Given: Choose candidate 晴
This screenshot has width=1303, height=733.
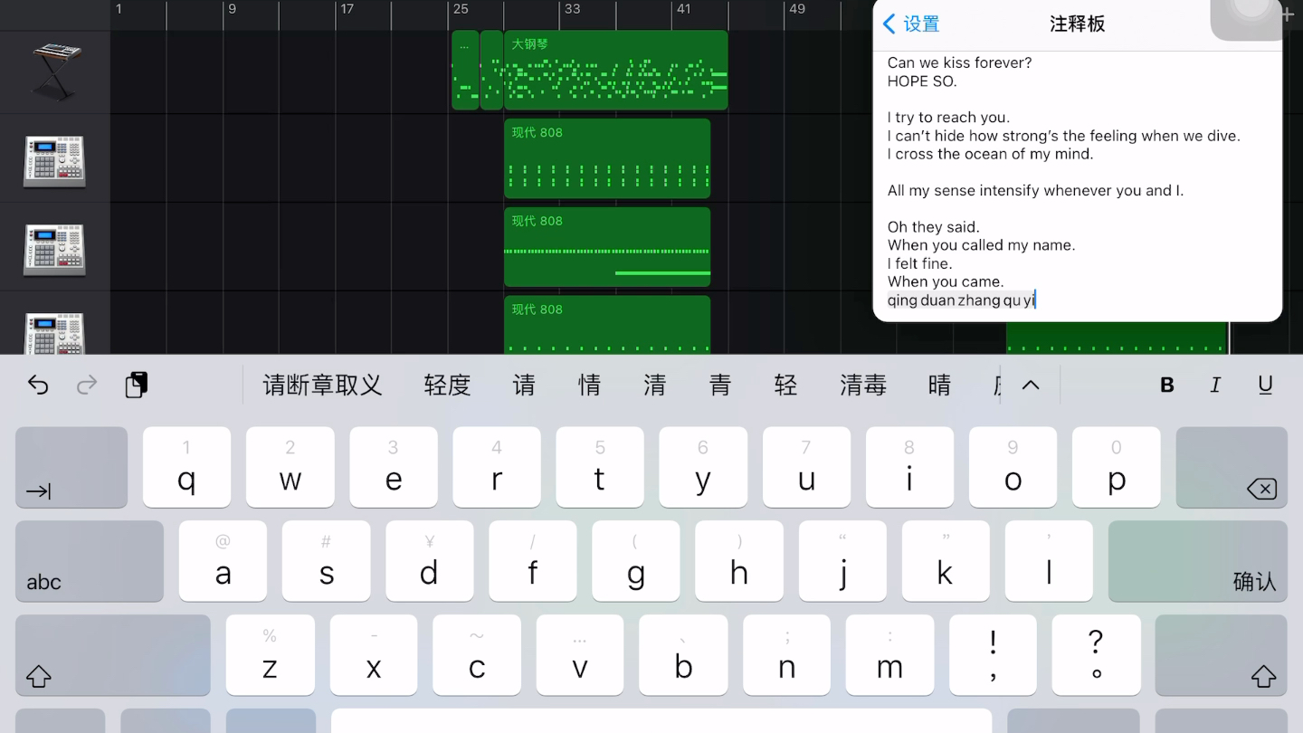Looking at the screenshot, I should [939, 386].
